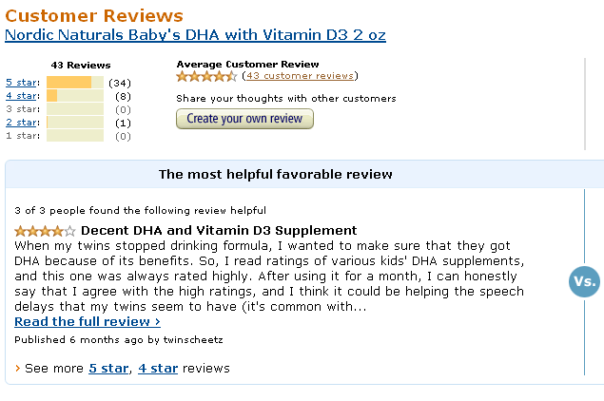
Task: Open the 43 customer reviews link
Action: click(x=300, y=76)
